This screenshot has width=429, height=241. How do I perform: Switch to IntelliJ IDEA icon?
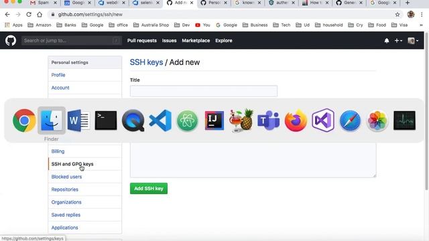pyautogui.click(x=214, y=120)
